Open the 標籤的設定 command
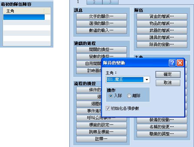Image resolution: width=194 pixels, height=147 pixels. click(101, 125)
